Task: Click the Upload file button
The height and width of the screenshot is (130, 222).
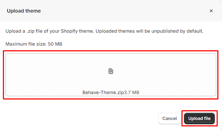Action: tap(199, 119)
